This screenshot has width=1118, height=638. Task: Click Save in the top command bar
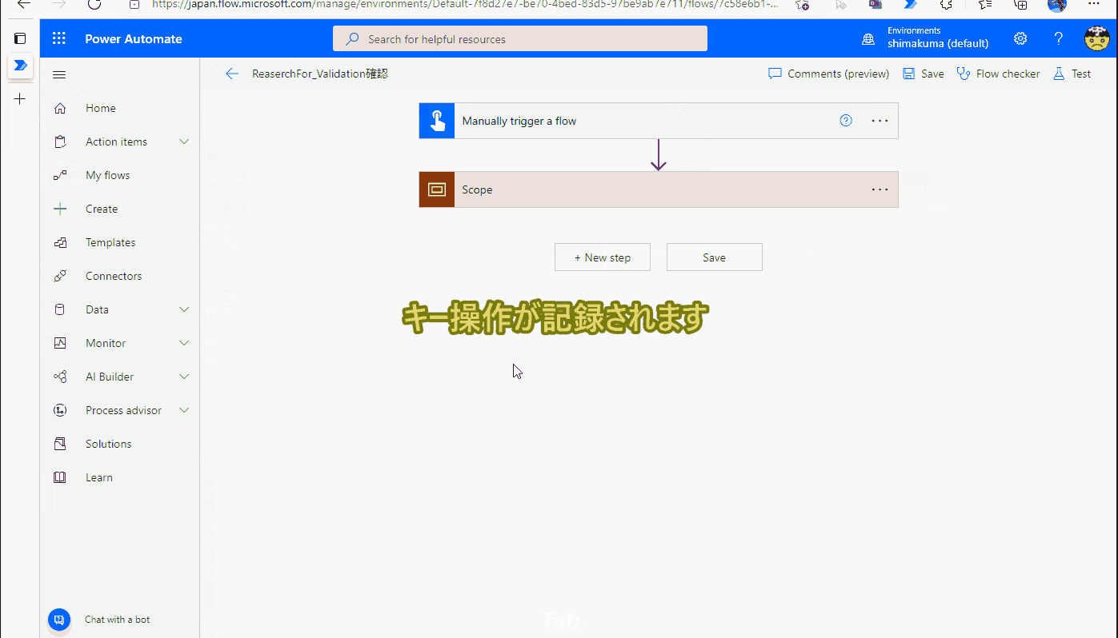924,74
